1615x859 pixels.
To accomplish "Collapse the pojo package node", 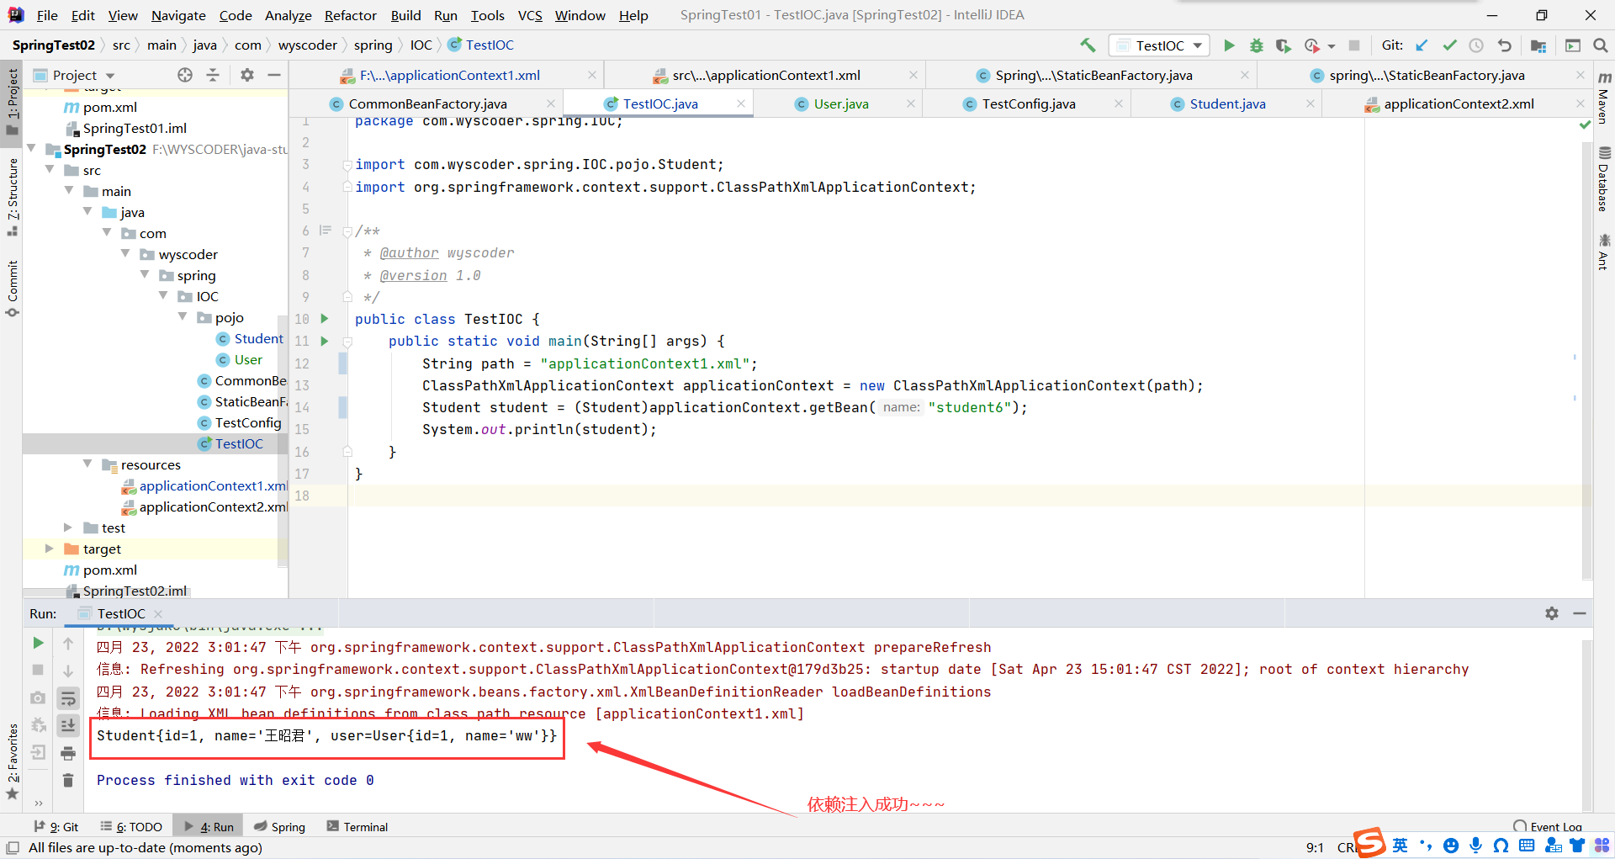I will 183,317.
